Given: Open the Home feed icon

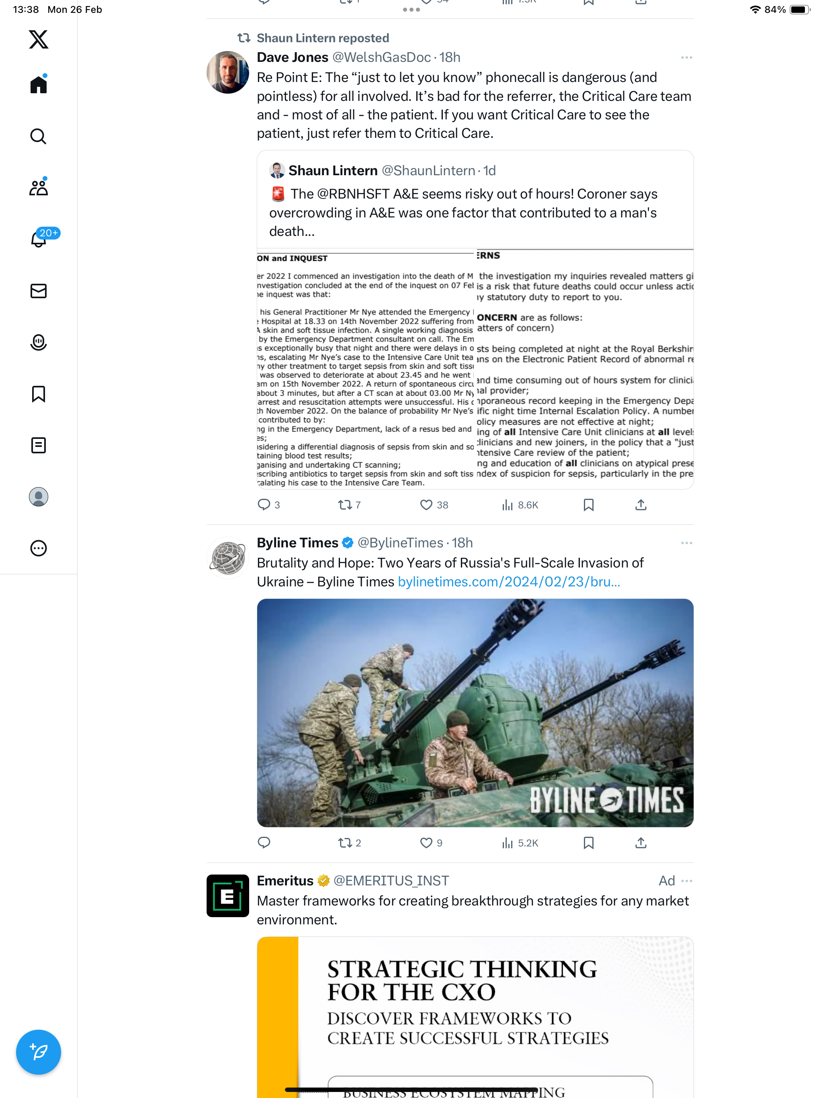Looking at the screenshot, I should 38,84.
